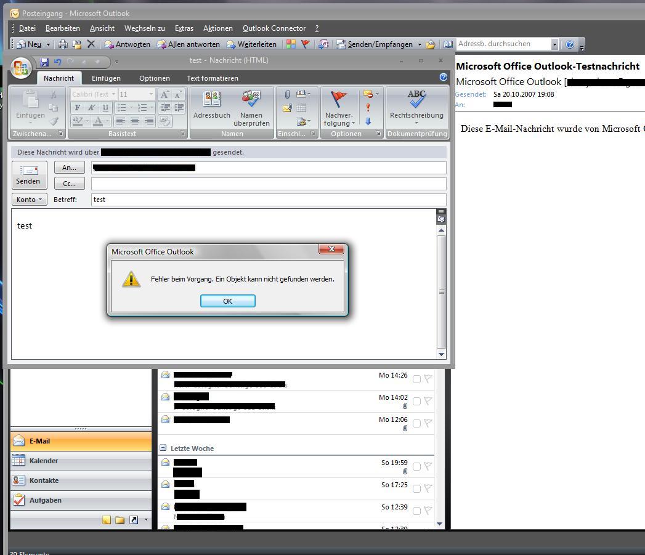Toggle italic (K) formatting in Basistext

click(x=91, y=108)
